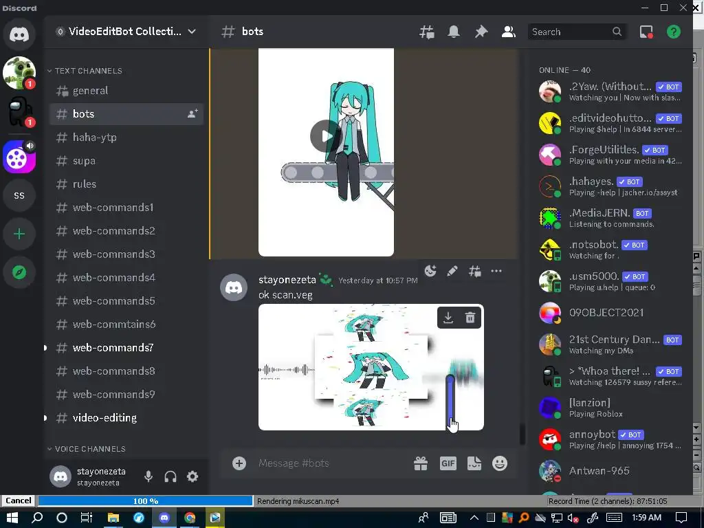This screenshot has height=528, width=704.
Task: Create thread from stayonezeta's message
Action: 474,271
